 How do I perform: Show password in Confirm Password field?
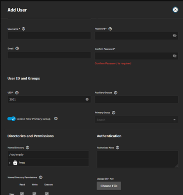click(175, 56)
